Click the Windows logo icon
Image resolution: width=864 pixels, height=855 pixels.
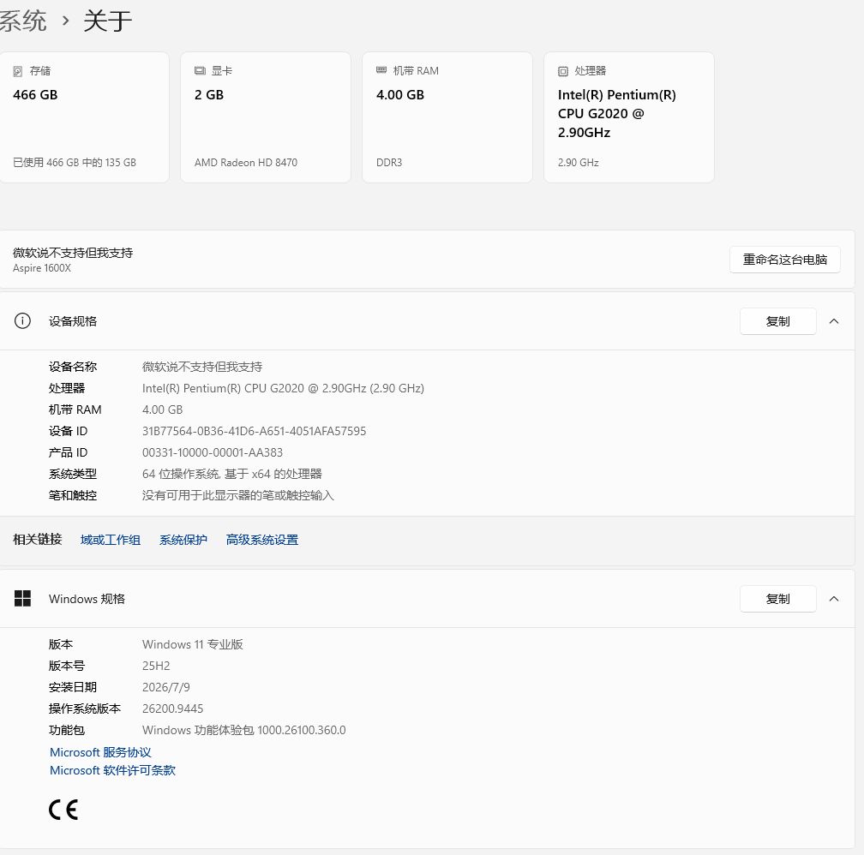click(22, 598)
